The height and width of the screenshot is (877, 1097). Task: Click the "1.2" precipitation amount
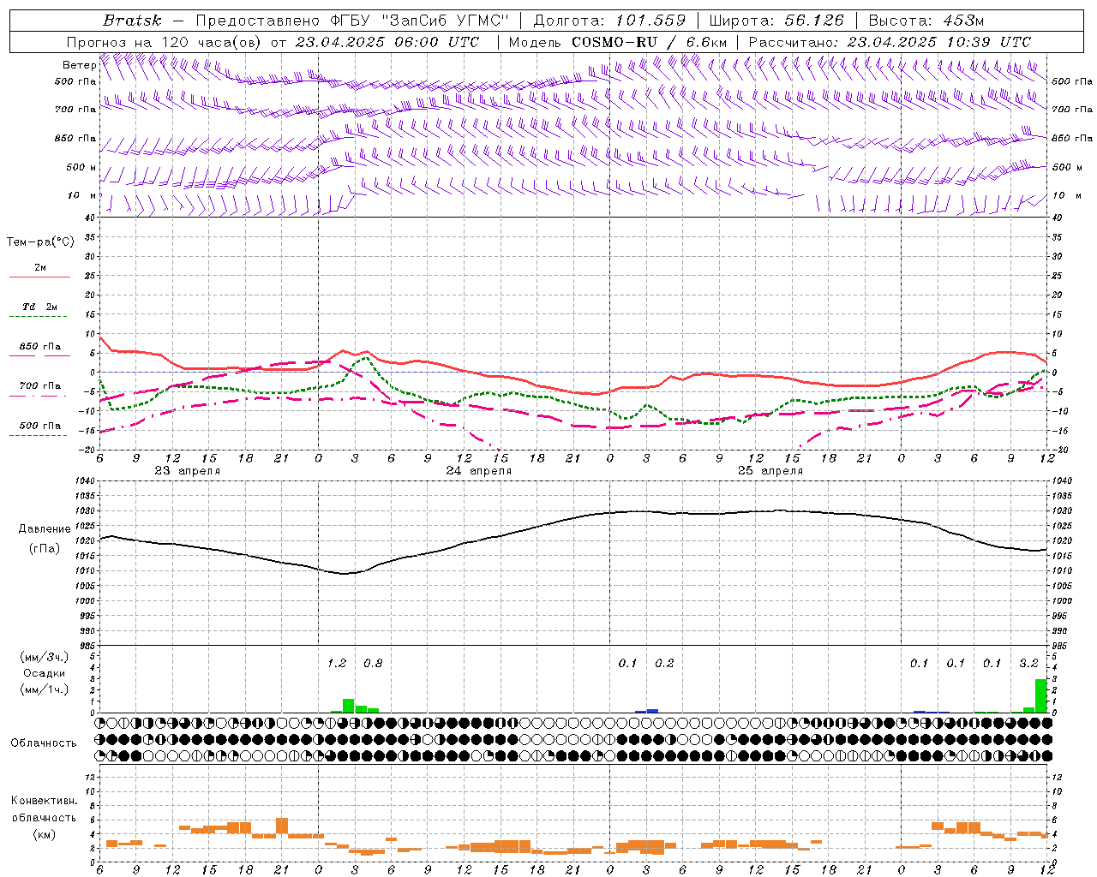tap(337, 663)
